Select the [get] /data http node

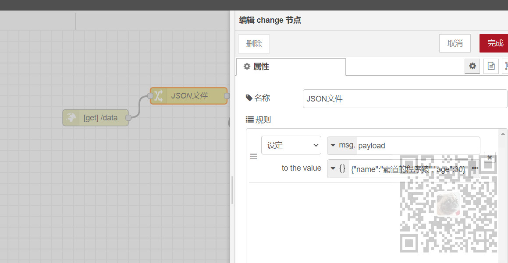pos(96,118)
